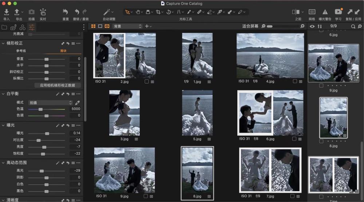The width and height of the screenshot is (364, 202).
Task: Show the Exposure Warning (曝光警告) triangle
Action: [325, 12]
